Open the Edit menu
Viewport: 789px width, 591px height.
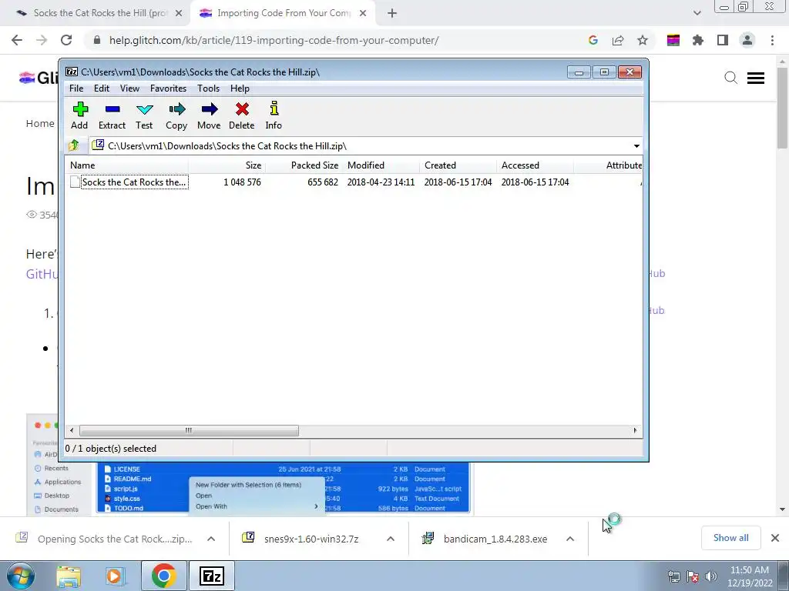click(102, 88)
